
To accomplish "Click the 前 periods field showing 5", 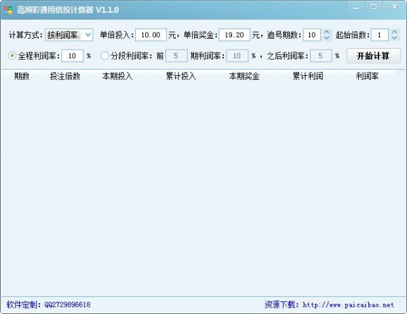I will coord(176,56).
